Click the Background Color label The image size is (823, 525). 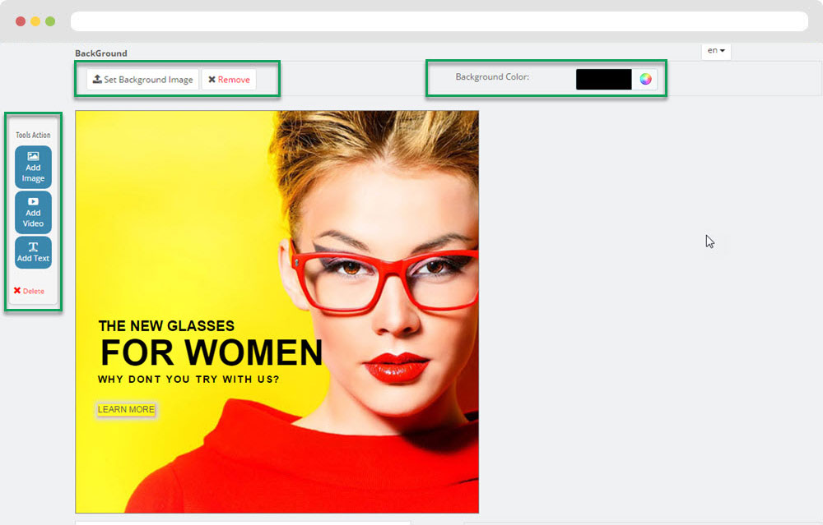click(492, 77)
